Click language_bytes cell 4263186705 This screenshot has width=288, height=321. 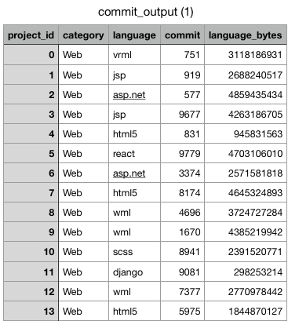coord(246,114)
